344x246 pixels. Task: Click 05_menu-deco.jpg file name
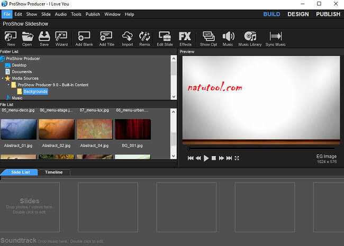pos(18,110)
